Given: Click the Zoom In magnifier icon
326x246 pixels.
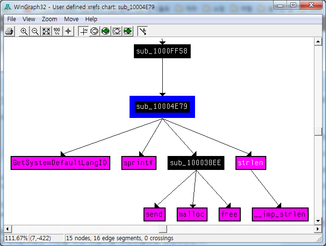Looking at the screenshot, I should [24, 31].
